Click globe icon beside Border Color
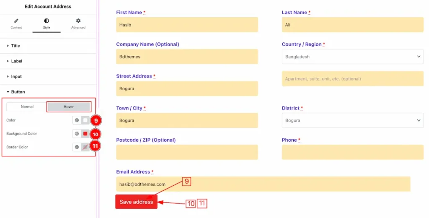Image resolution: width=429 pixels, height=218 pixels. pos(77,147)
